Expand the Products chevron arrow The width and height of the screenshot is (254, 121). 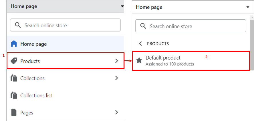pos(116,61)
